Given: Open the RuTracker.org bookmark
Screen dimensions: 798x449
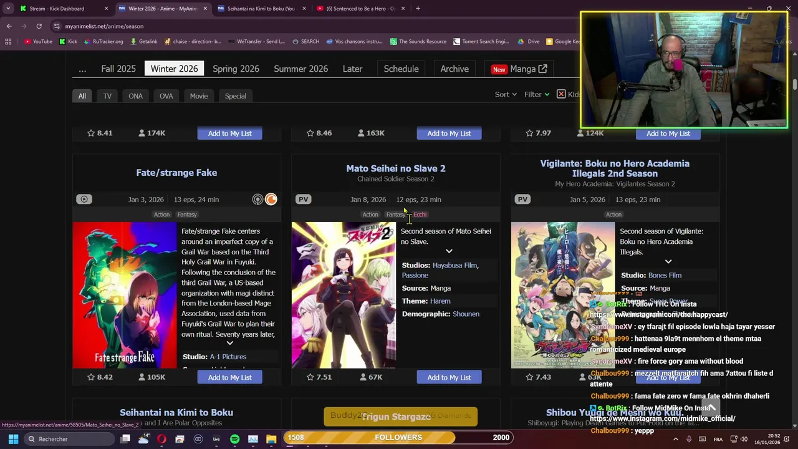Looking at the screenshot, I should (x=103, y=42).
